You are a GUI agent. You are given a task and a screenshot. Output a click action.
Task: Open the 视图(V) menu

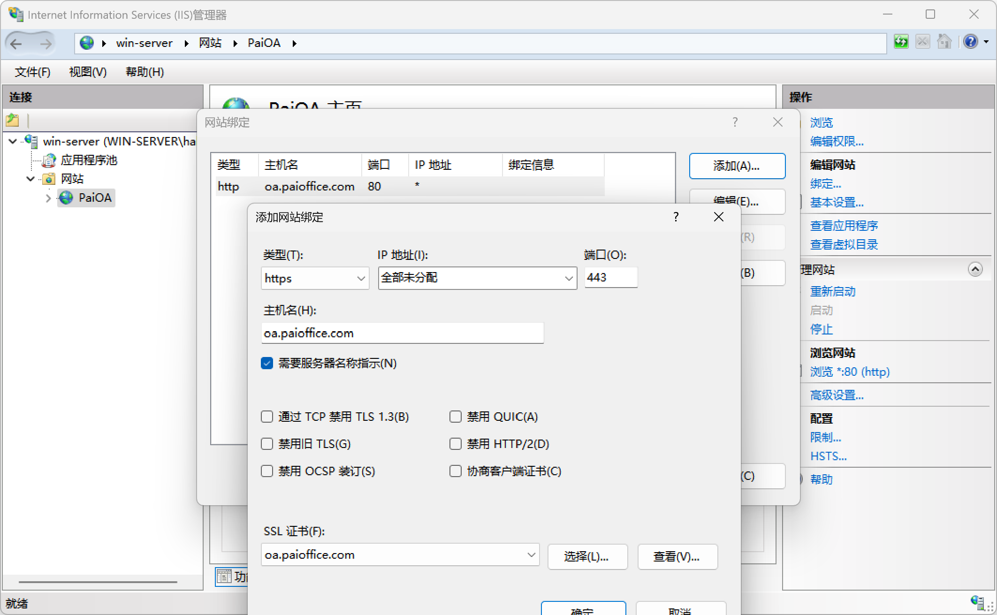(x=88, y=72)
